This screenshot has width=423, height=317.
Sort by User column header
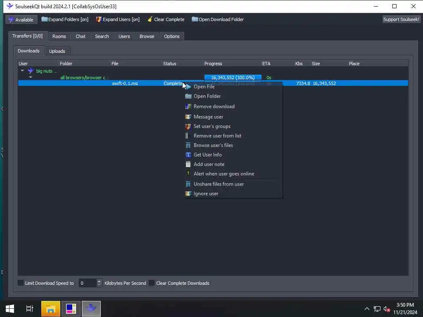tap(38, 64)
